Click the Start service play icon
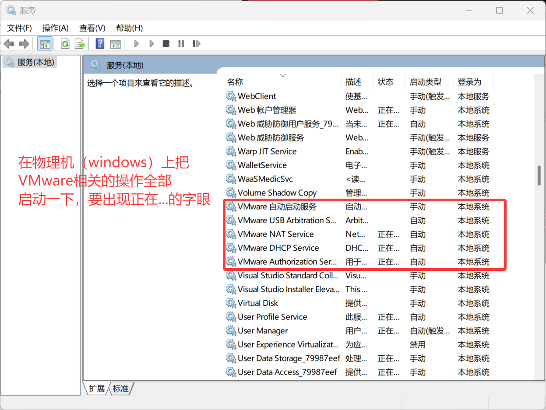This screenshot has height=410, width=546. (137, 44)
